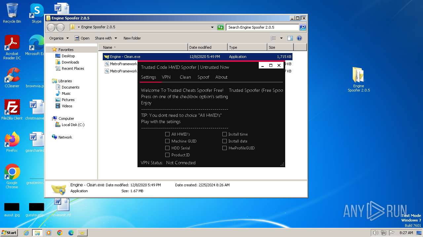Click Explorer back navigation arrow
Image resolution: width=423 pixels, height=237 pixels.
(x=51, y=27)
